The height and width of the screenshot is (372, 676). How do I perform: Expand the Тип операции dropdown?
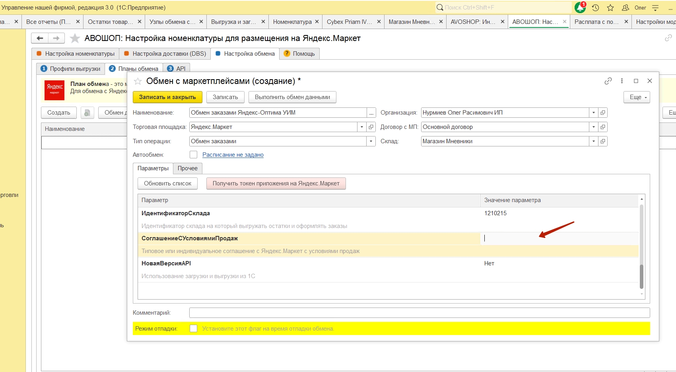371,141
